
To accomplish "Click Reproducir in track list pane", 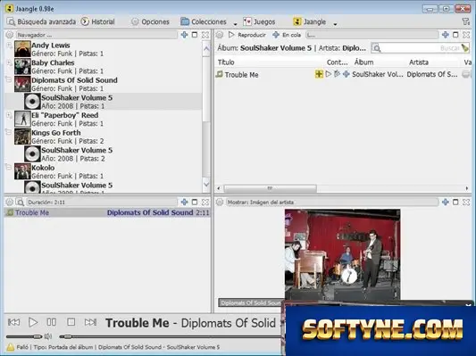I will click(247, 35).
